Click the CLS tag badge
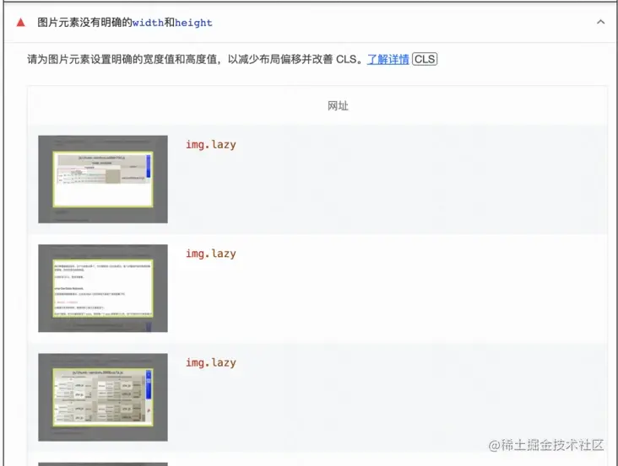The width and height of the screenshot is (618, 466). click(x=425, y=59)
